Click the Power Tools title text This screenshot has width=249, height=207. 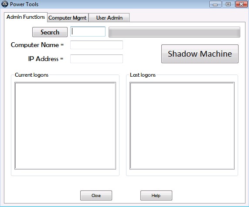[x=24, y=4]
